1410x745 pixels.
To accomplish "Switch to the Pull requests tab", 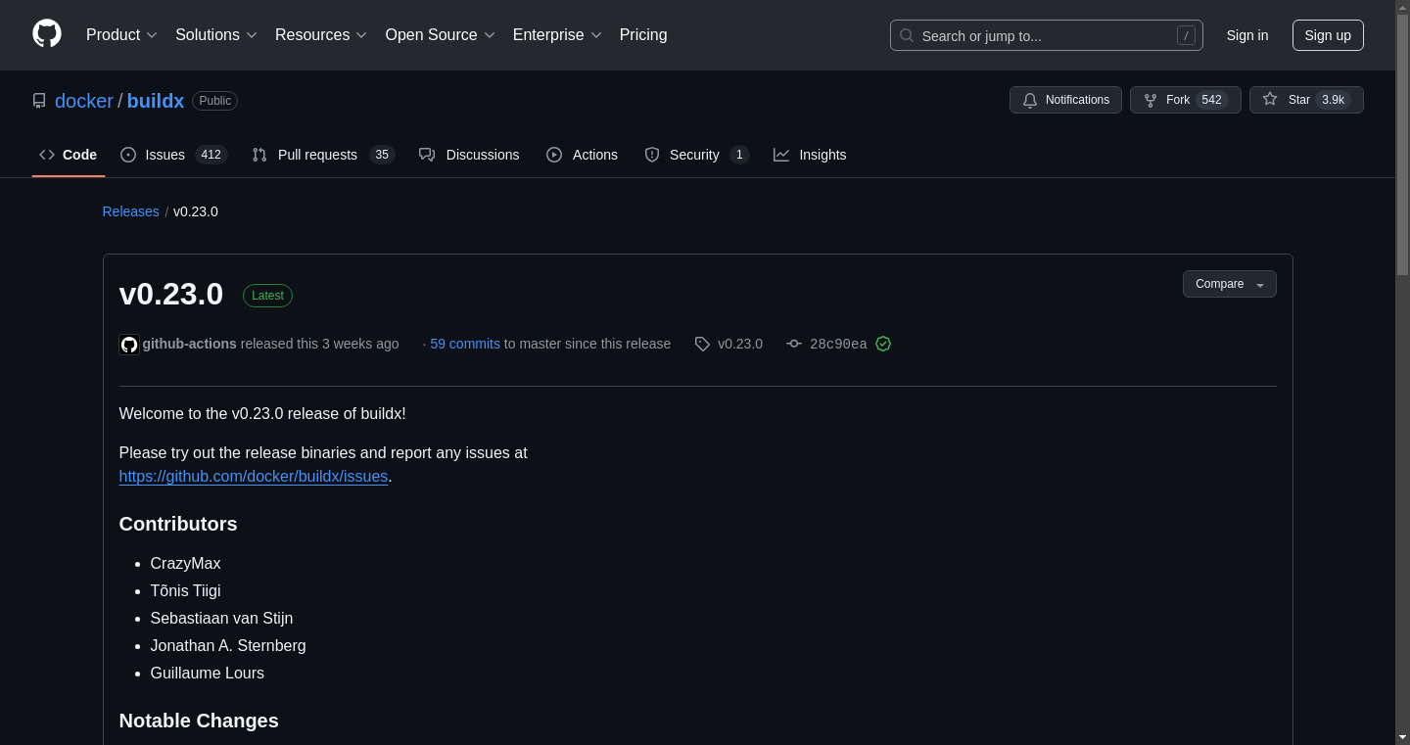I will click(x=322, y=155).
